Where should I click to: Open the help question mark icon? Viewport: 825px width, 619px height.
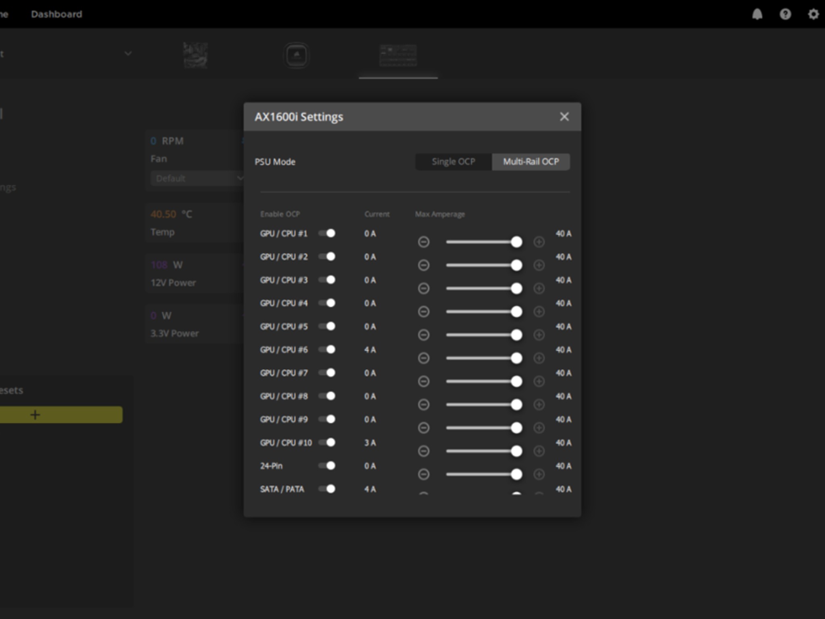785,15
